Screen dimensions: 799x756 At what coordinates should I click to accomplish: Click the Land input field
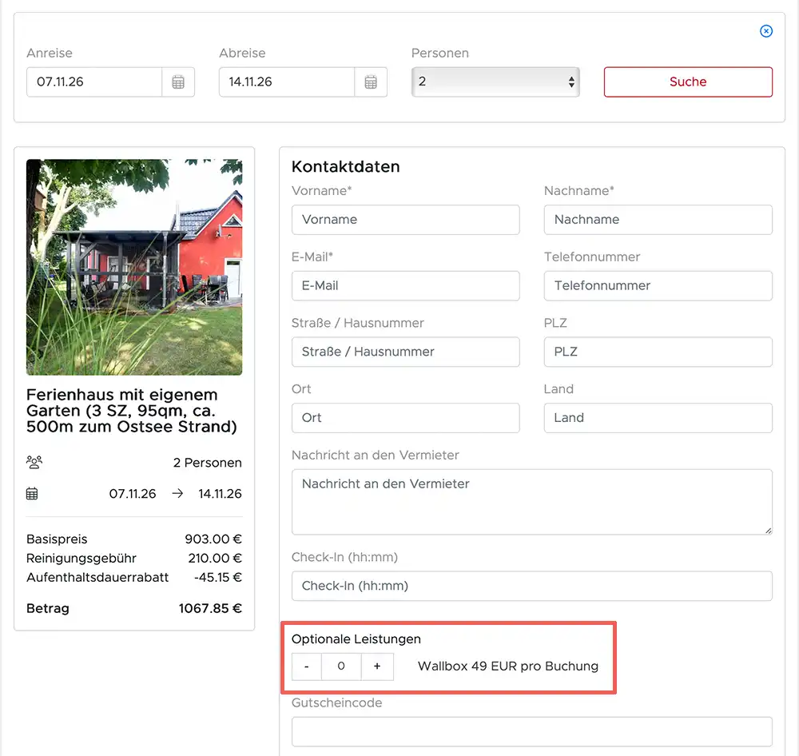click(658, 418)
